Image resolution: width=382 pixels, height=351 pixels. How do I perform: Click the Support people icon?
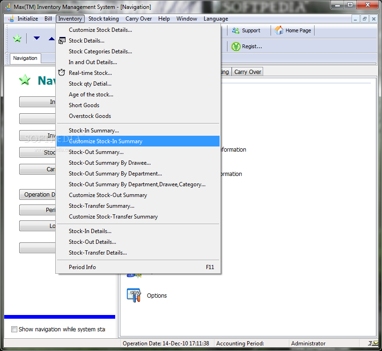pyautogui.click(x=235, y=30)
